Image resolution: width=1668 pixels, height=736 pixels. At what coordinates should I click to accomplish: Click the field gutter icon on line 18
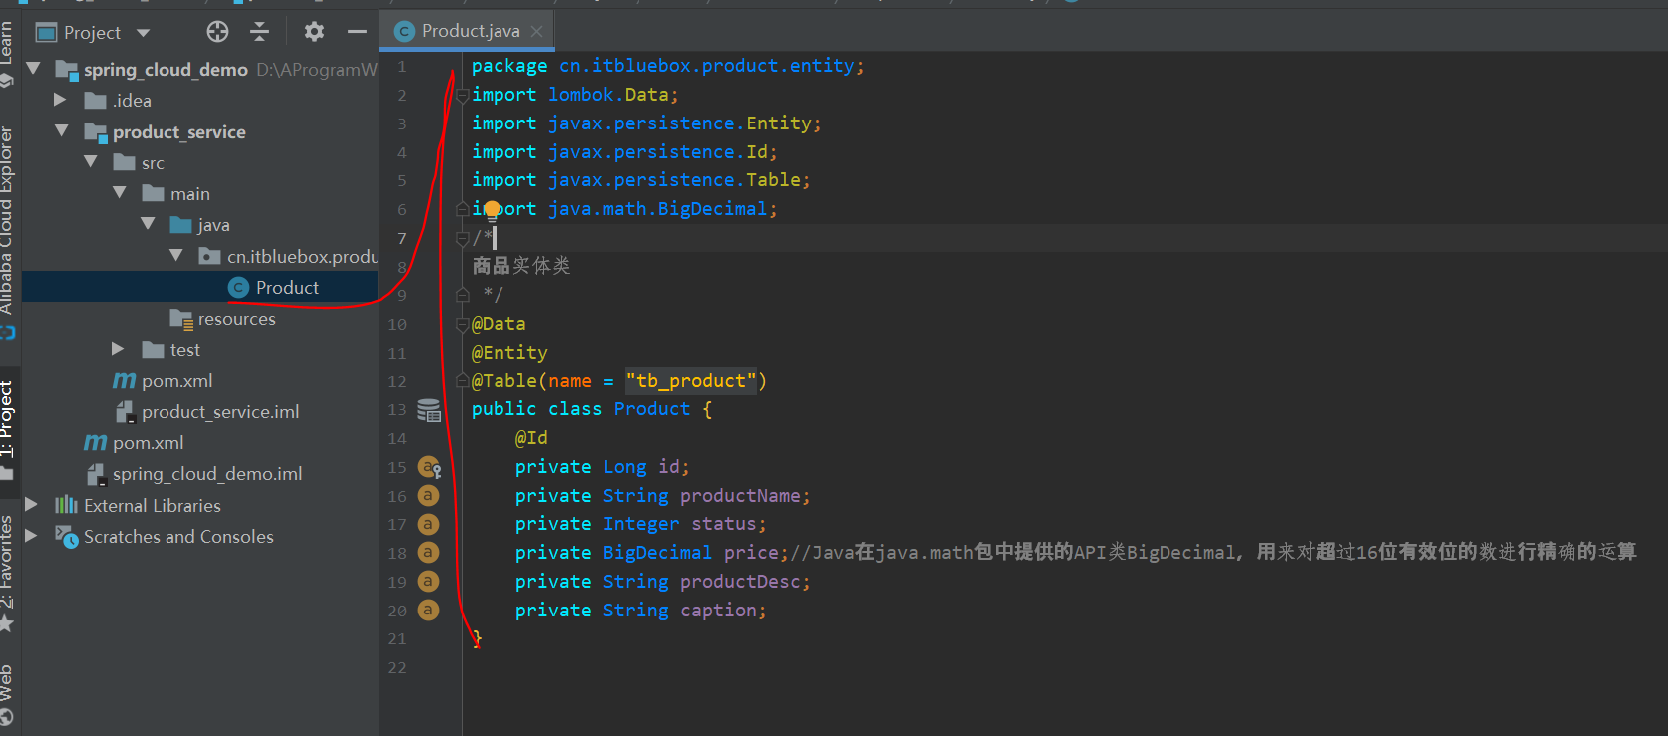pyautogui.click(x=428, y=553)
